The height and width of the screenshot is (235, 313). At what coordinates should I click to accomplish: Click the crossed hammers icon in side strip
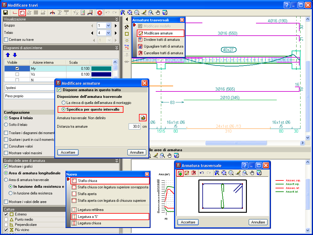click(x=127, y=27)
